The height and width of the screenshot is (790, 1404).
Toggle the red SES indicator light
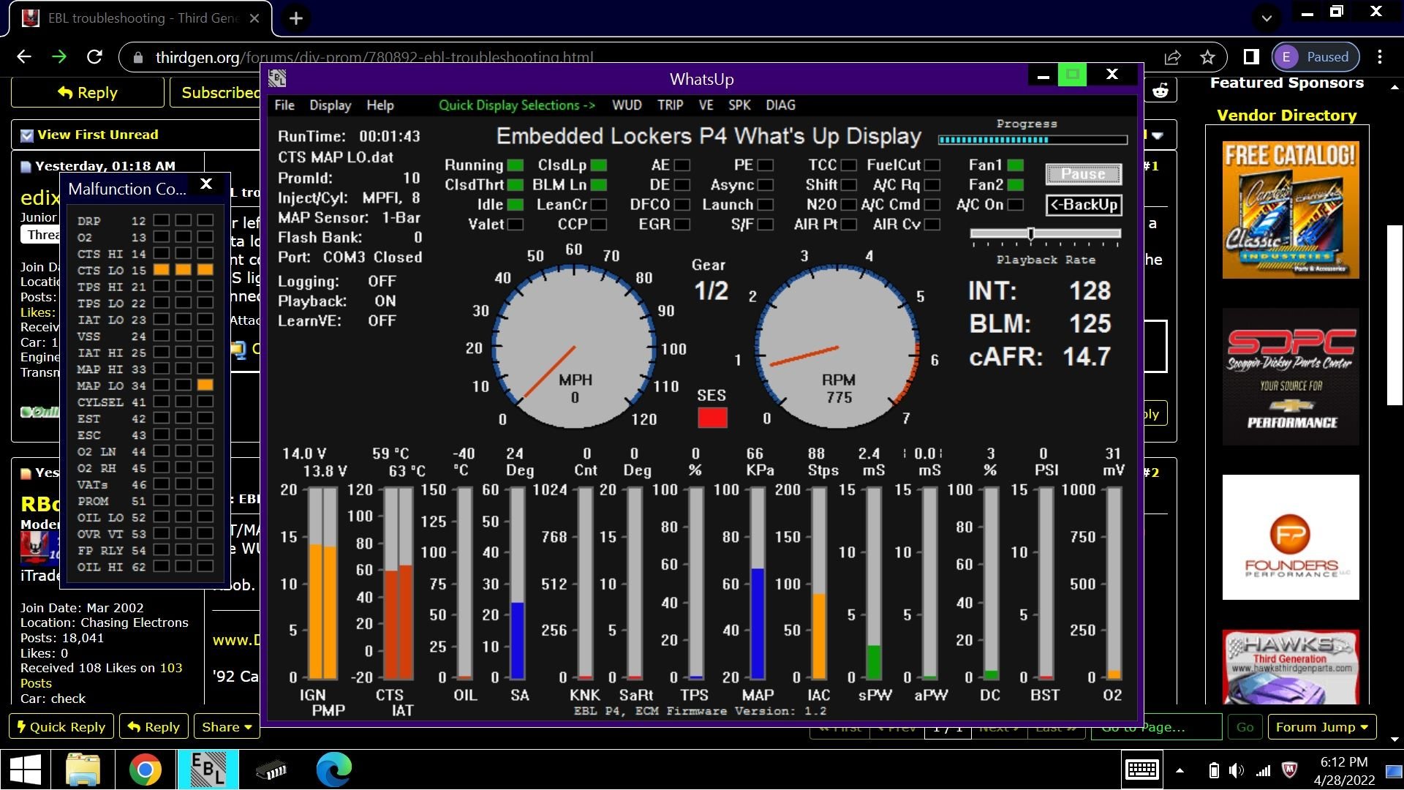tap(712, 418)
